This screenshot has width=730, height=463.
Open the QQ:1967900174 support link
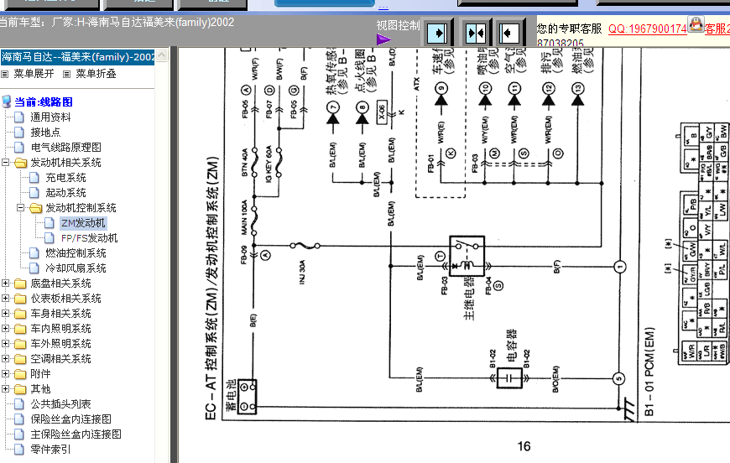point(647,29)
